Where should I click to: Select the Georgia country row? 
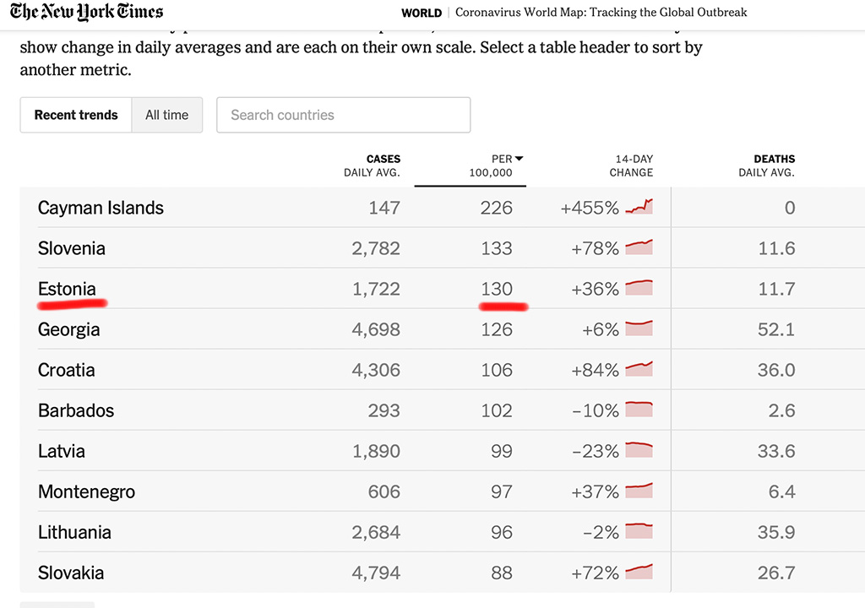coord(68,329)
